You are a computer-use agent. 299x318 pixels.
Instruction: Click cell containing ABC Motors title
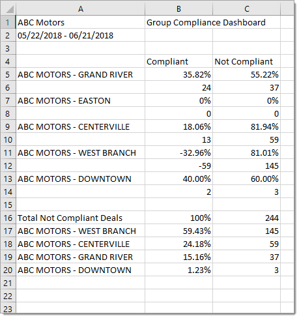[x=80, y=22]
